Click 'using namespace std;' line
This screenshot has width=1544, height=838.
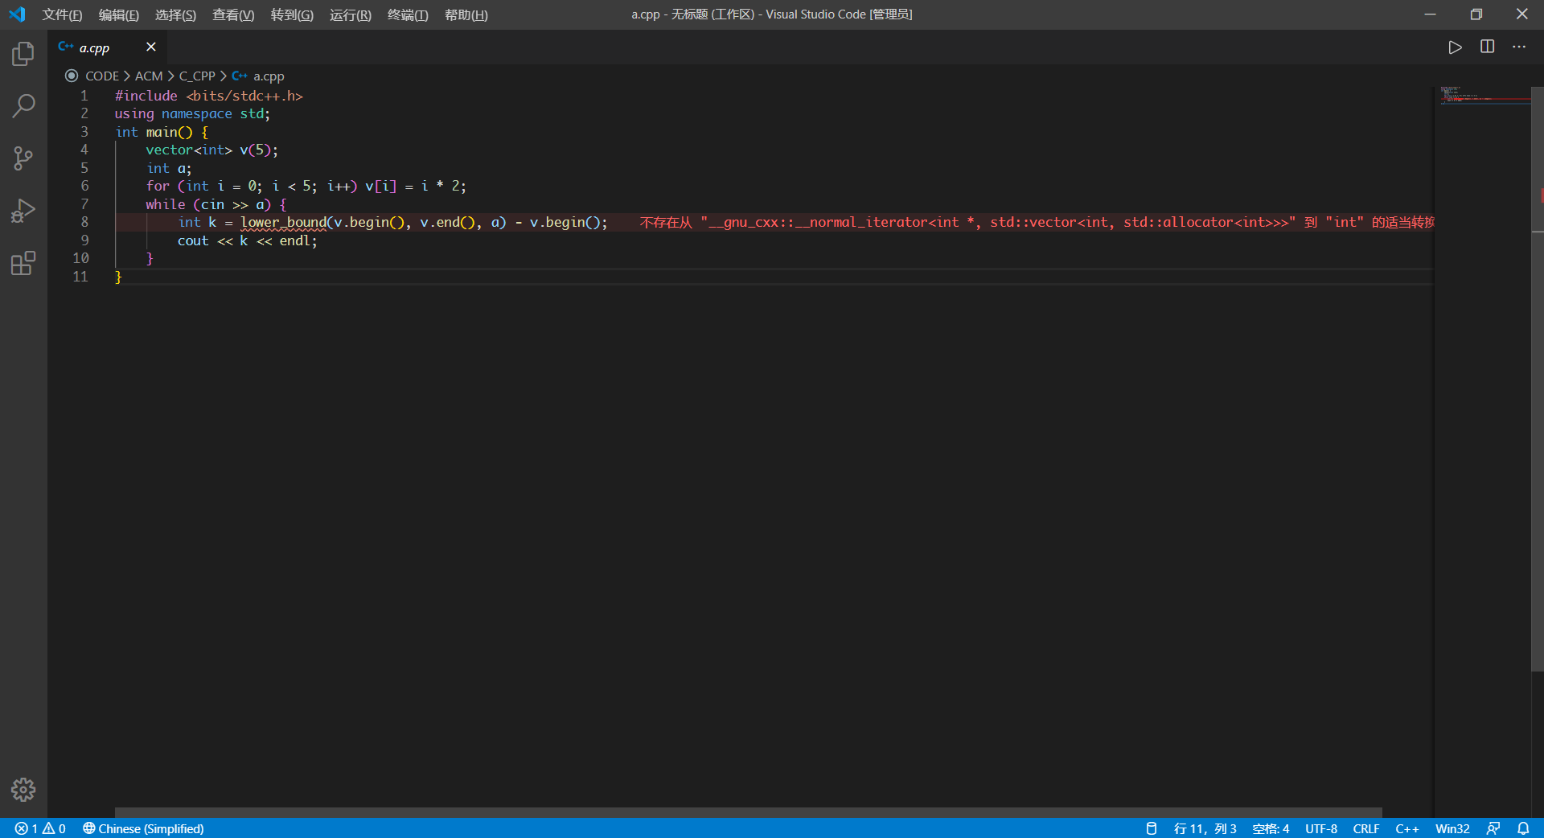coord(192,113)
